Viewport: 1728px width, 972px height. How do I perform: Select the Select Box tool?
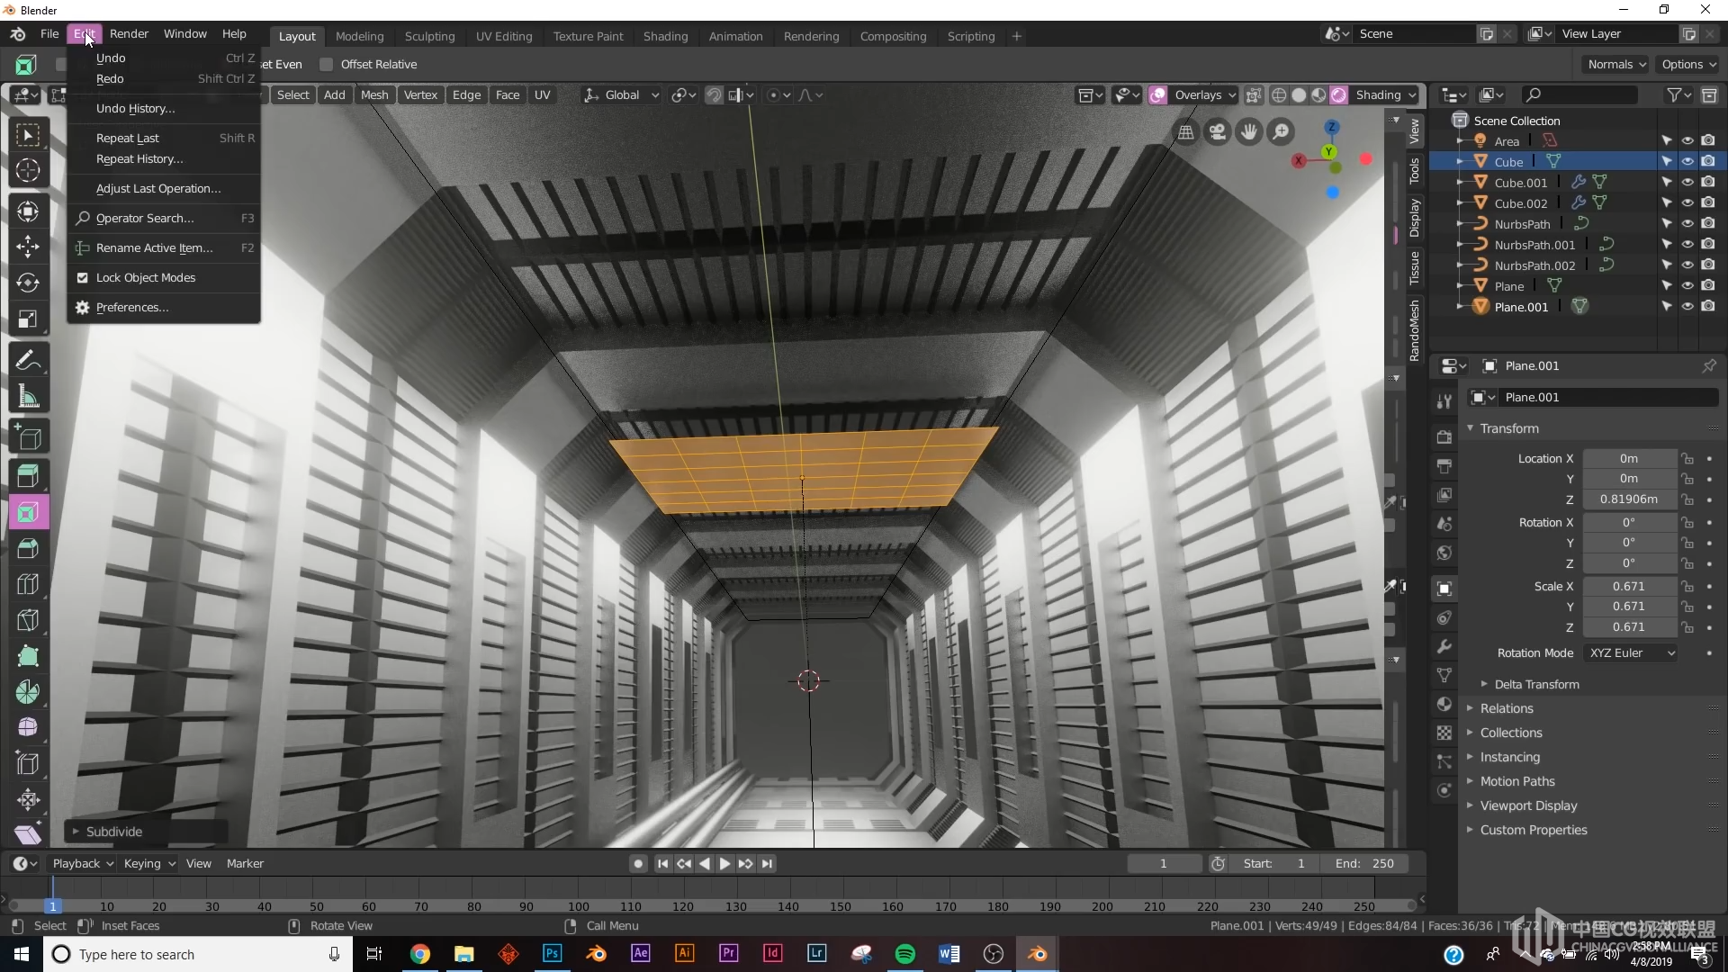[28, 135]
